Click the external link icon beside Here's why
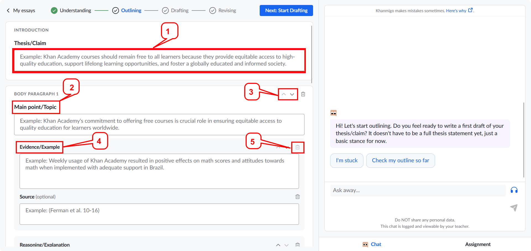The height and width of the screenshot is (251, 531). tap(470, 10)
